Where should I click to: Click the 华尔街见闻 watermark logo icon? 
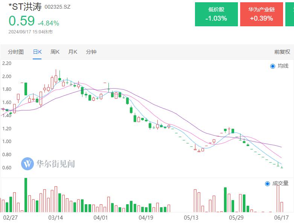coord(27,164)
